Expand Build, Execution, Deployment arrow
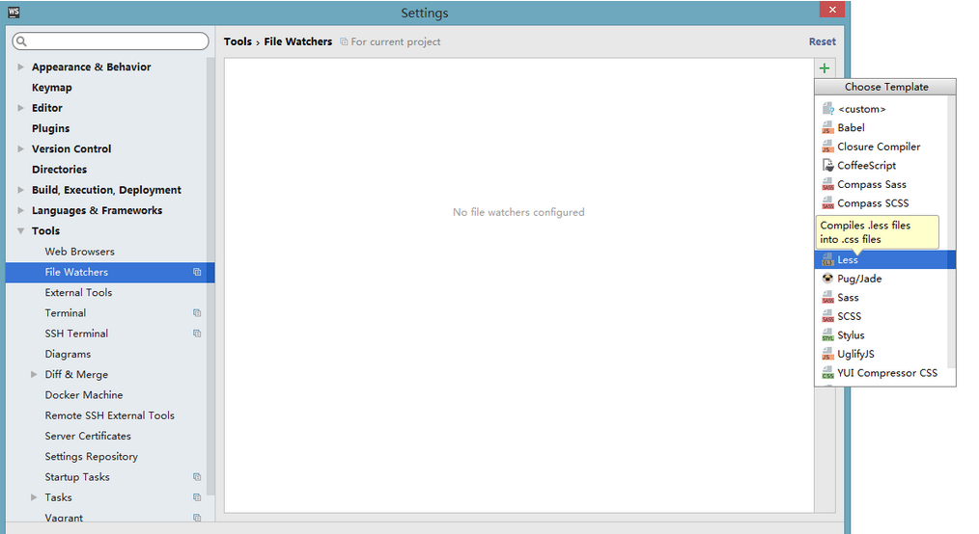The height and width of the screenshot is (534, 979). [20, 190]
